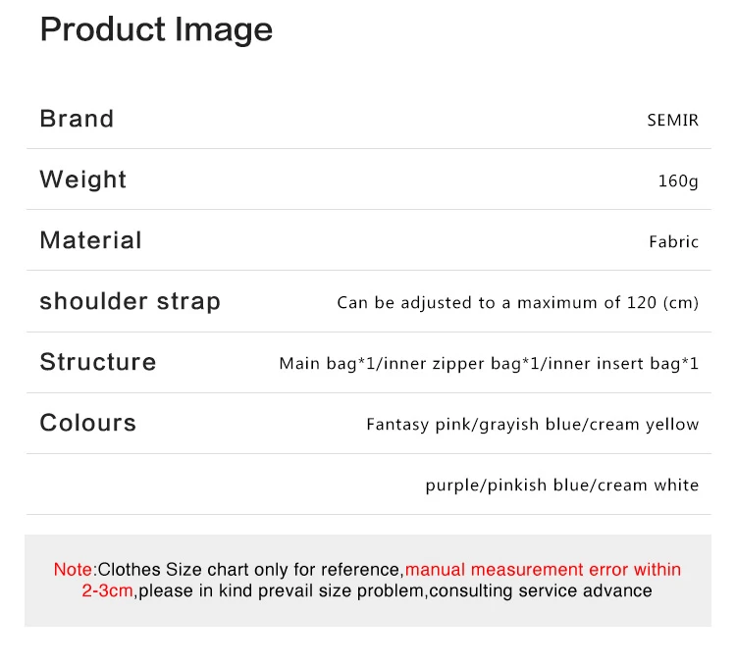Click the Clothes Size chart reference text
The image size is (736, 665).
coord(250,570)
